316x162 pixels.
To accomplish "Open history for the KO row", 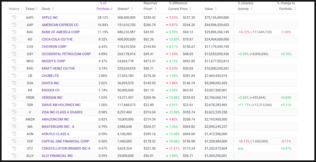I will (14, 39).
